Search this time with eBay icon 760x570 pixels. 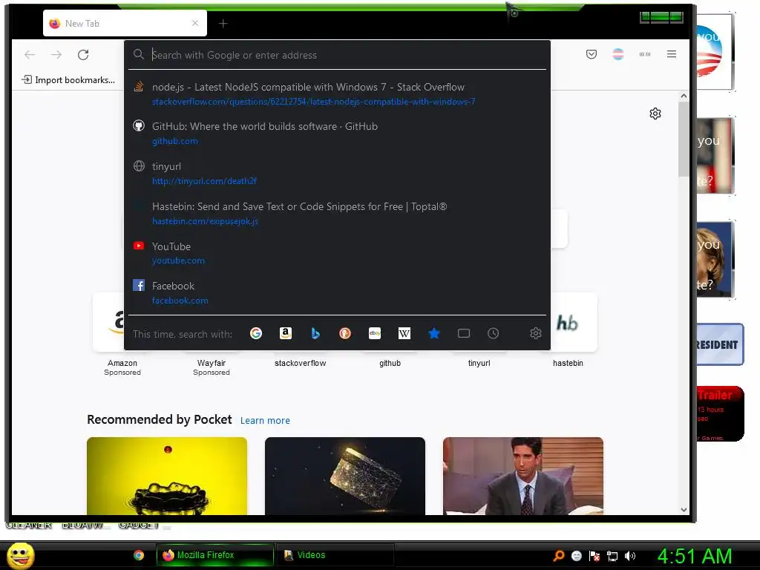375,333
